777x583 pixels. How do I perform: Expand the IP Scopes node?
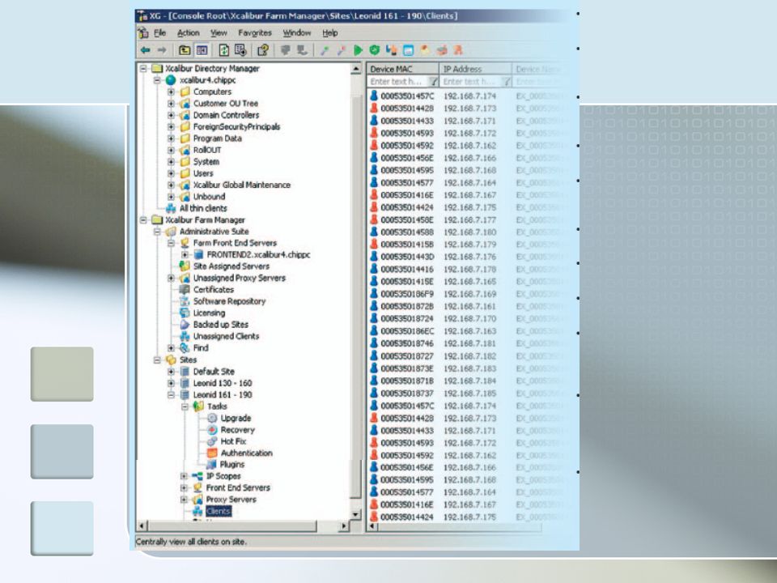click(x=184, y=476)
